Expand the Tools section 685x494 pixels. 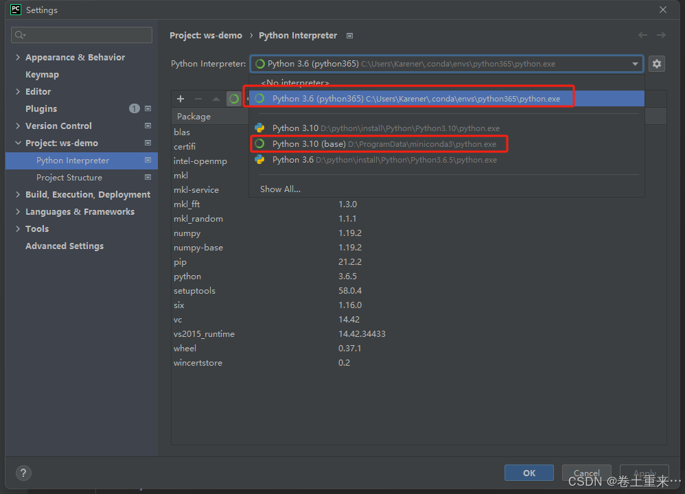(18, 229)
